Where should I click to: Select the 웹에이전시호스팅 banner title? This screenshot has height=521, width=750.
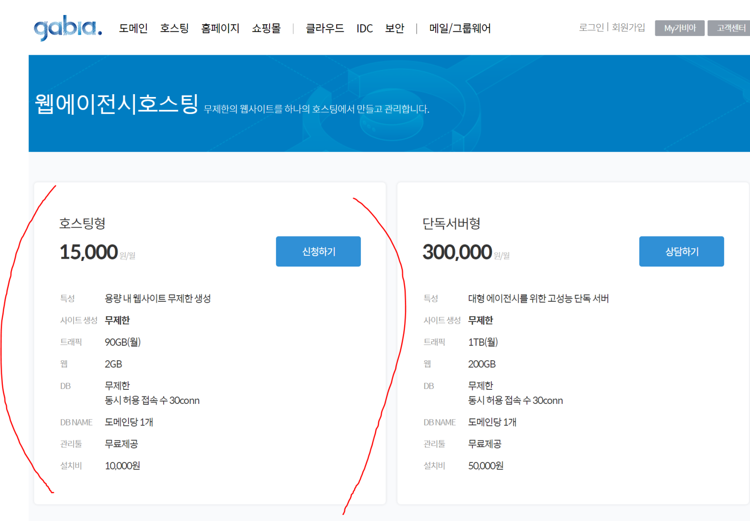coord(117,104)
